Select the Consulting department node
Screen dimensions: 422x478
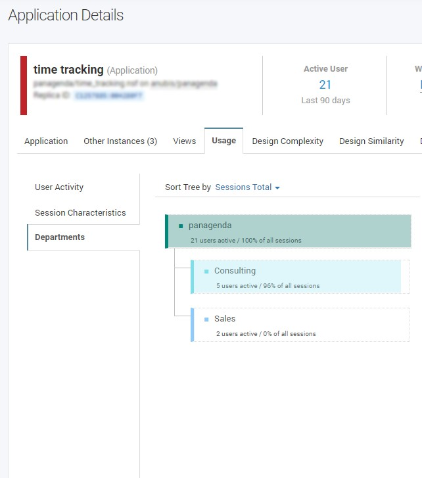(296, 276)
